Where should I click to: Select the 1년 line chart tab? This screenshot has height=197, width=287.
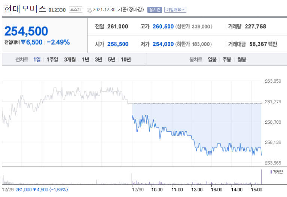click(x=85, y=59)
